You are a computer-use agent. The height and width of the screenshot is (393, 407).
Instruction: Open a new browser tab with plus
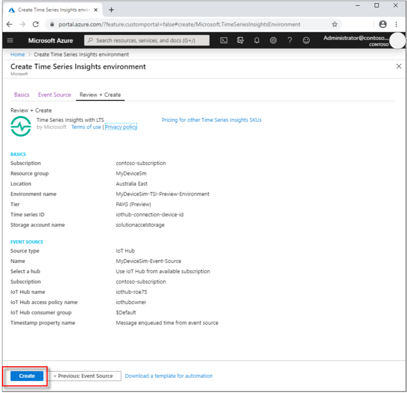pos(111,10)
